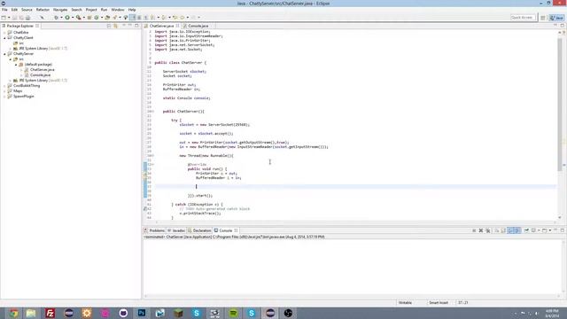The image size is (567, 319).
Task: Toggle Link with Editor in Package Explorer
Action: [116, 26]
